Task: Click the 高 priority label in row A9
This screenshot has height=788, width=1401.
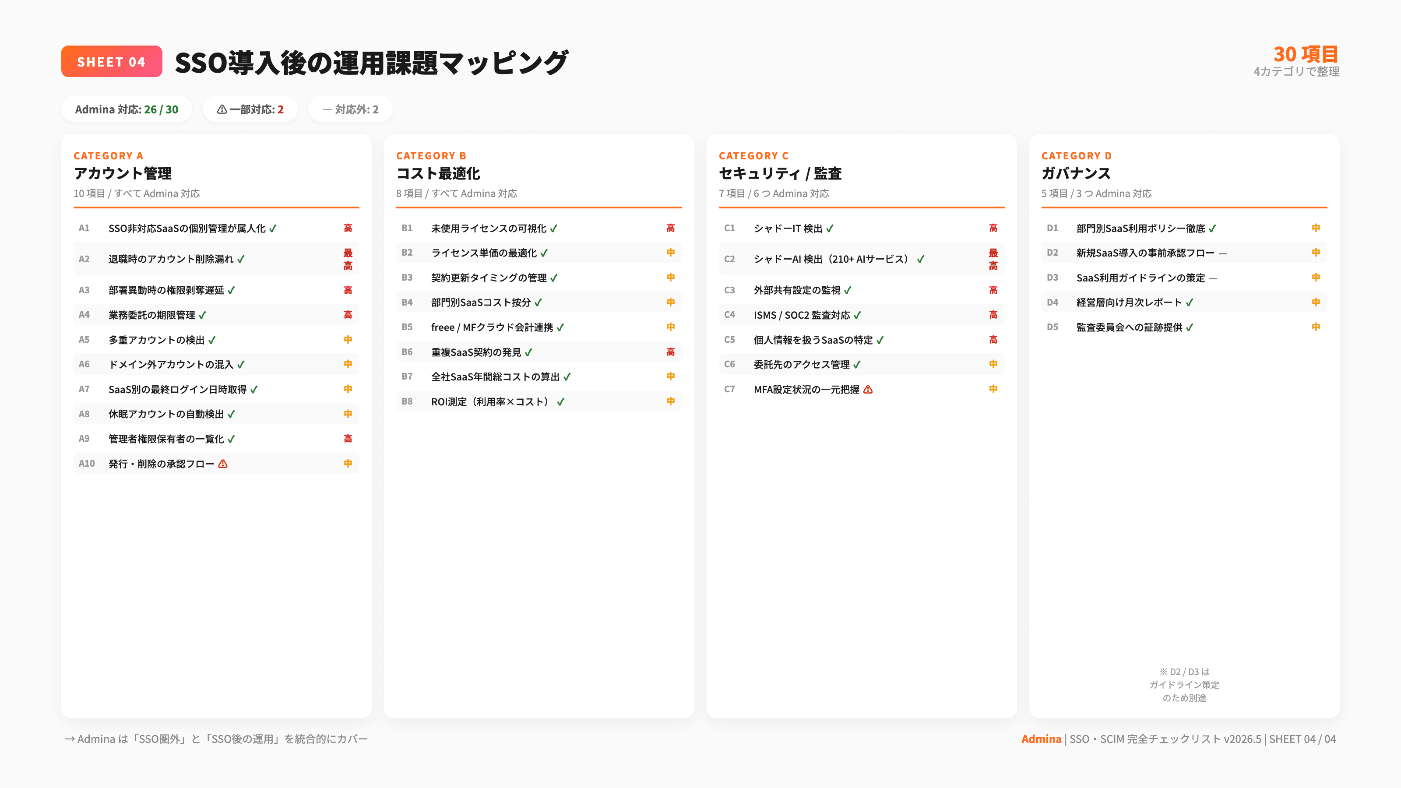Action: pyautogui.click(x=348, y=438)
